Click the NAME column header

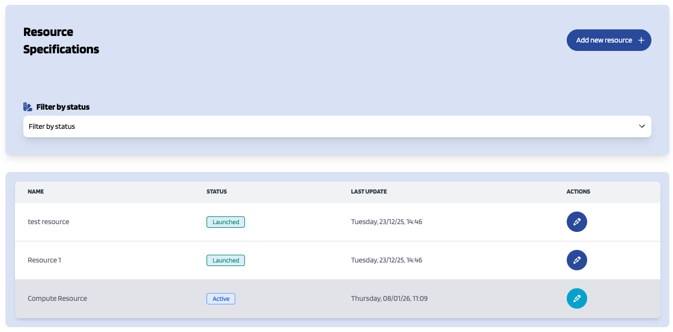coord(36,192)
